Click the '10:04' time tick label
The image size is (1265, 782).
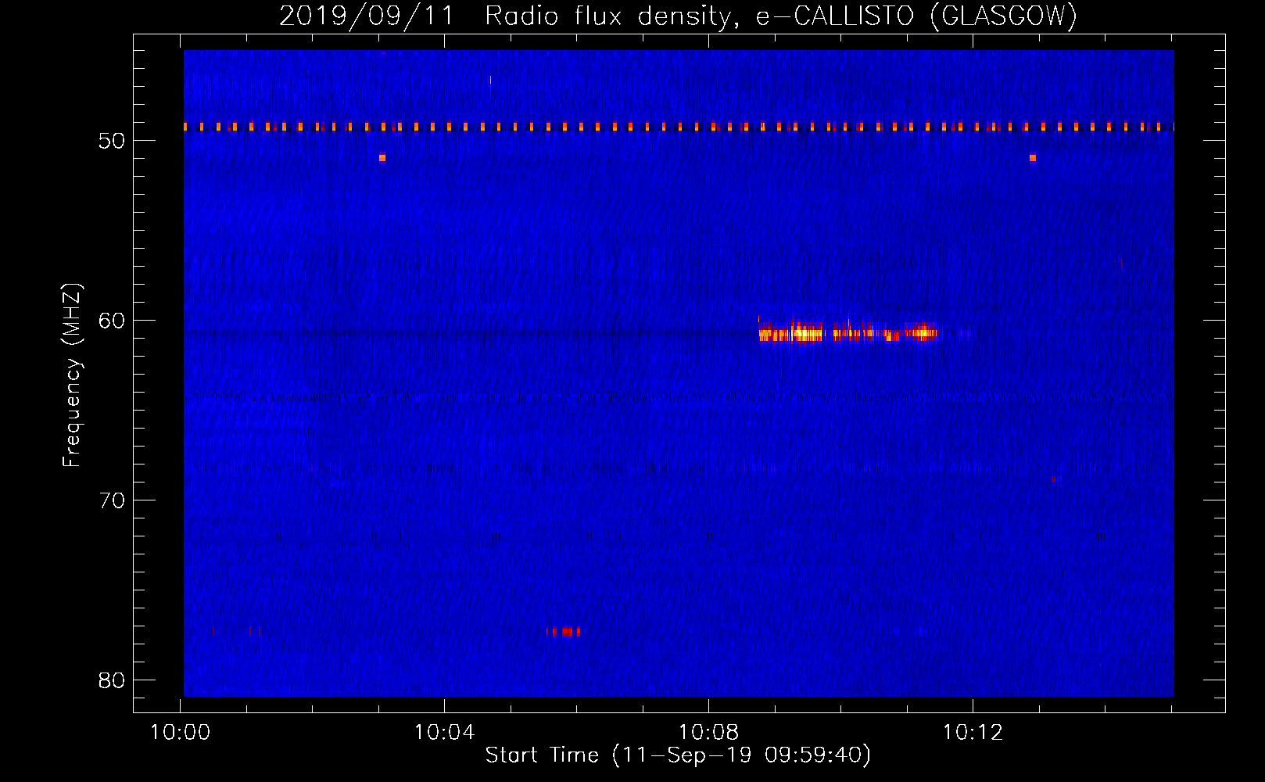[445, 732]
